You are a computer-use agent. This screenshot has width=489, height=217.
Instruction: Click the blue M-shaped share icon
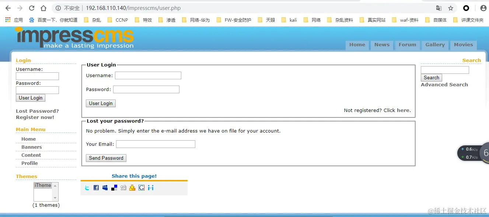click(150, 188)
